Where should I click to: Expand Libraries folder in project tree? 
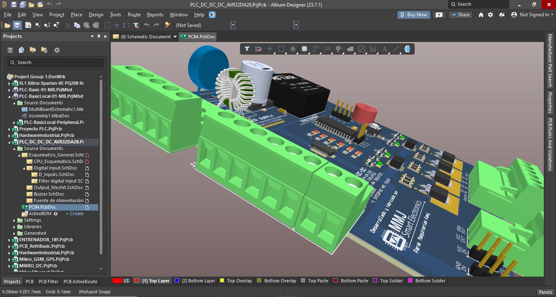point(15,227)
